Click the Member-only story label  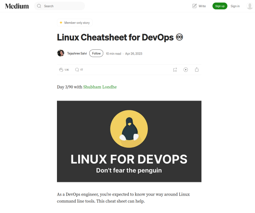click(77, 23)
